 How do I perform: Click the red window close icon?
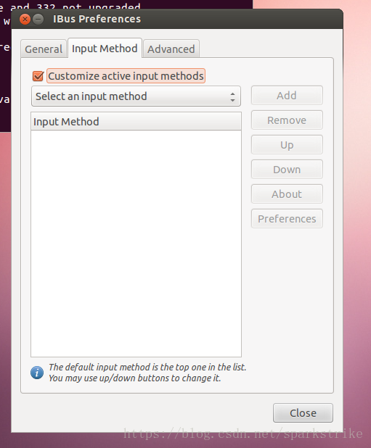tap(25, 20)
